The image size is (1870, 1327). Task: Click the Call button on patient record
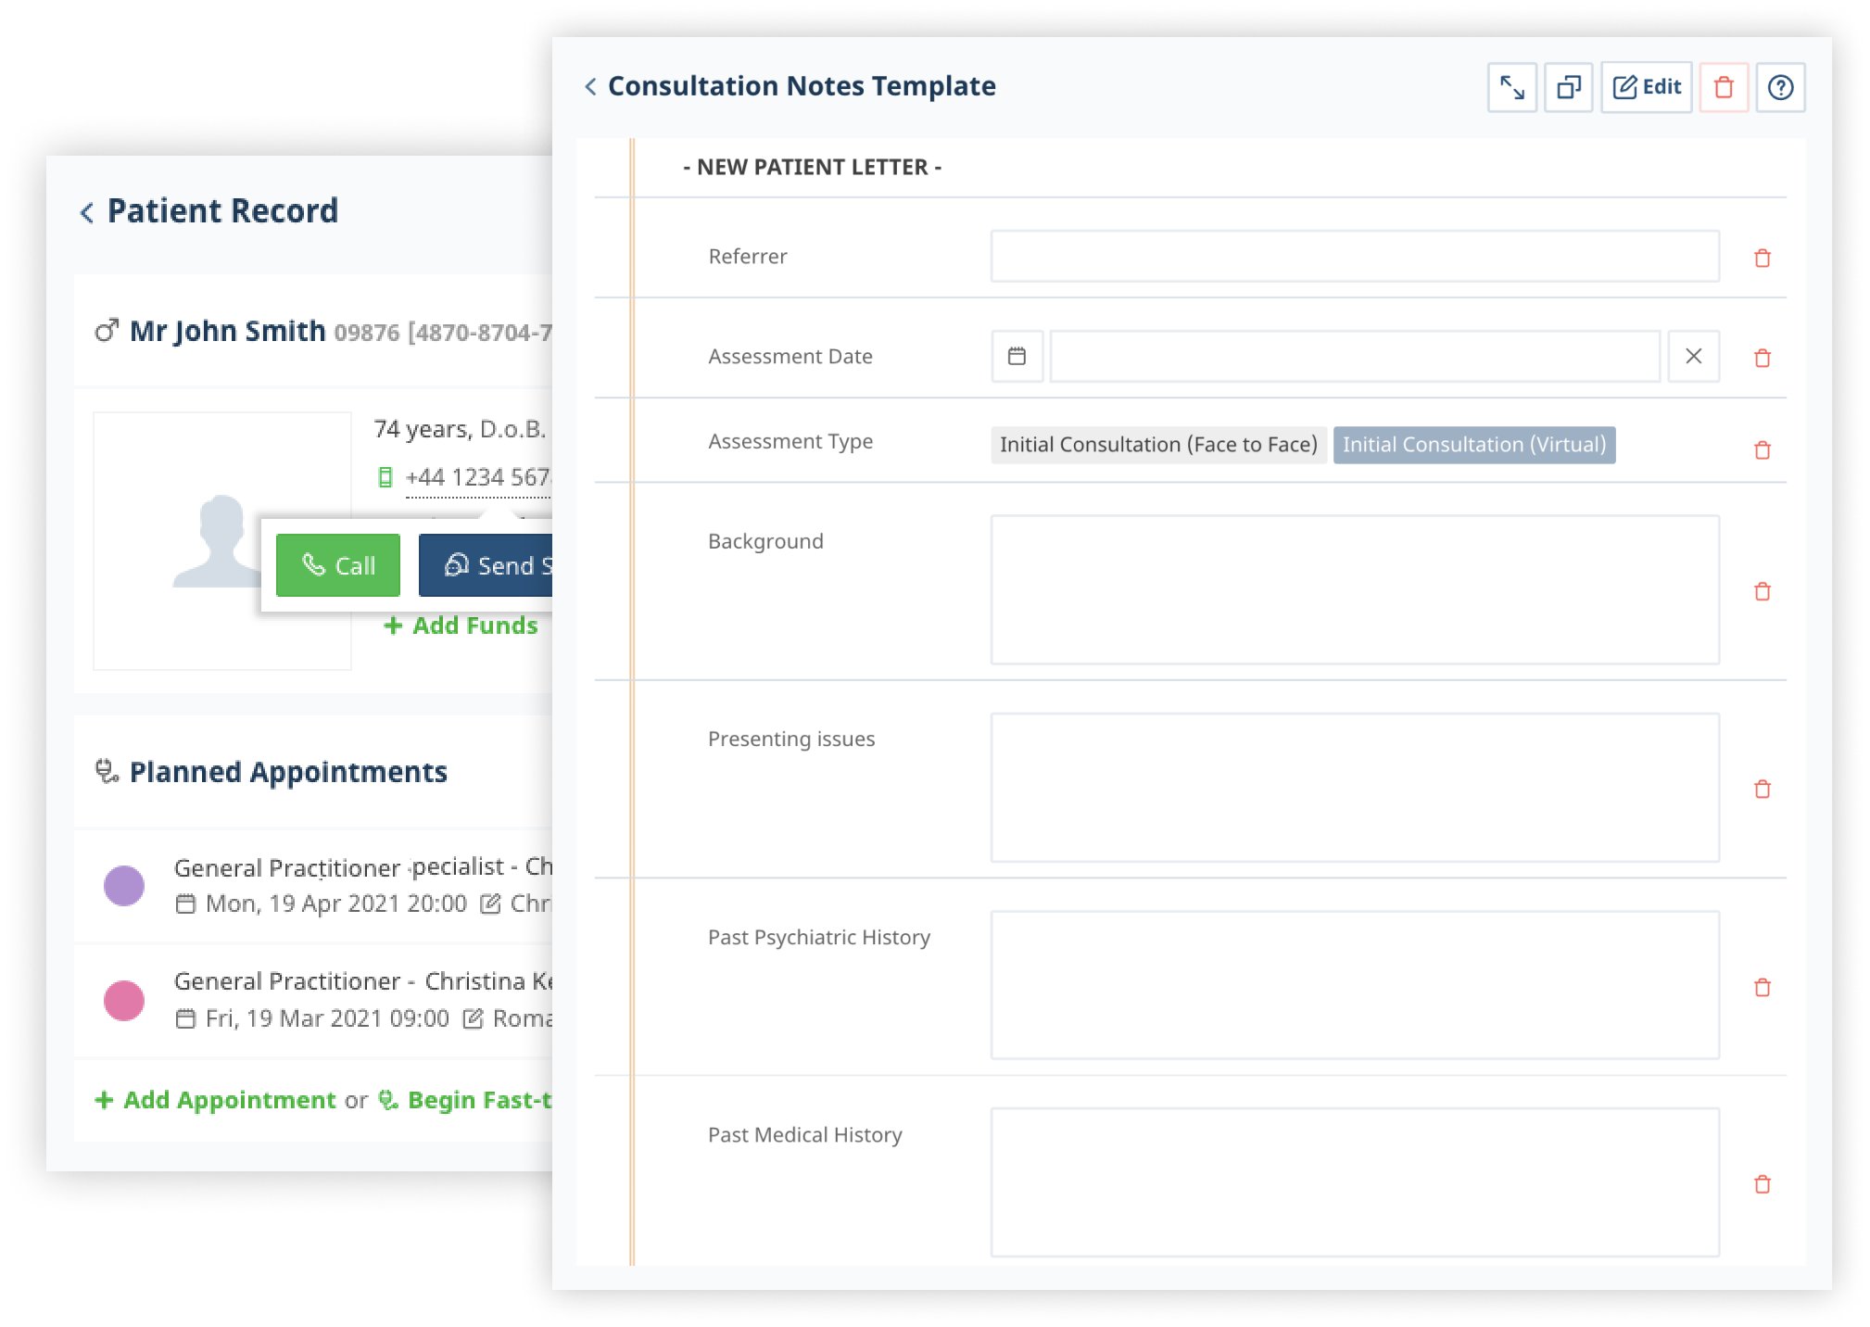(x=340, y=564)
